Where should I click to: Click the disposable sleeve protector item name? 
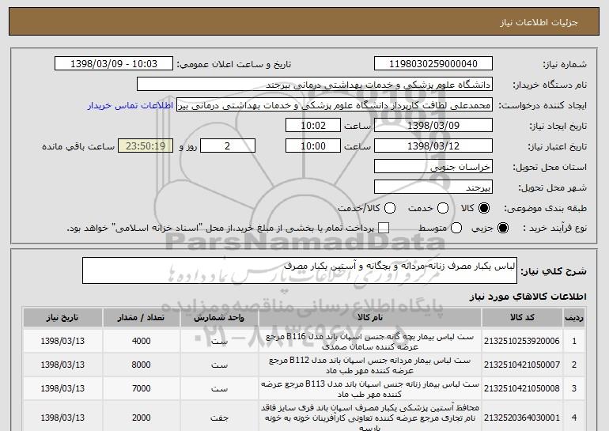point(370,418)
